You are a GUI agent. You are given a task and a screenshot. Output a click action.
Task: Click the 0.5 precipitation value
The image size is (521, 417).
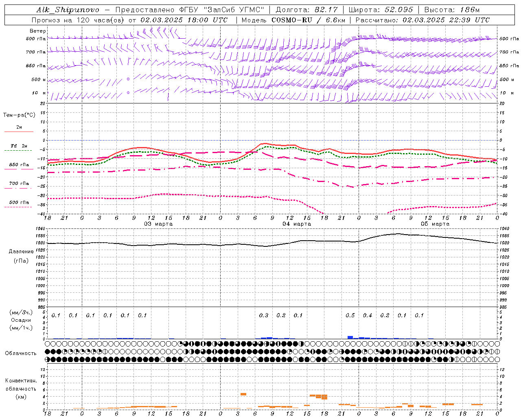click(x=350, y=315)
